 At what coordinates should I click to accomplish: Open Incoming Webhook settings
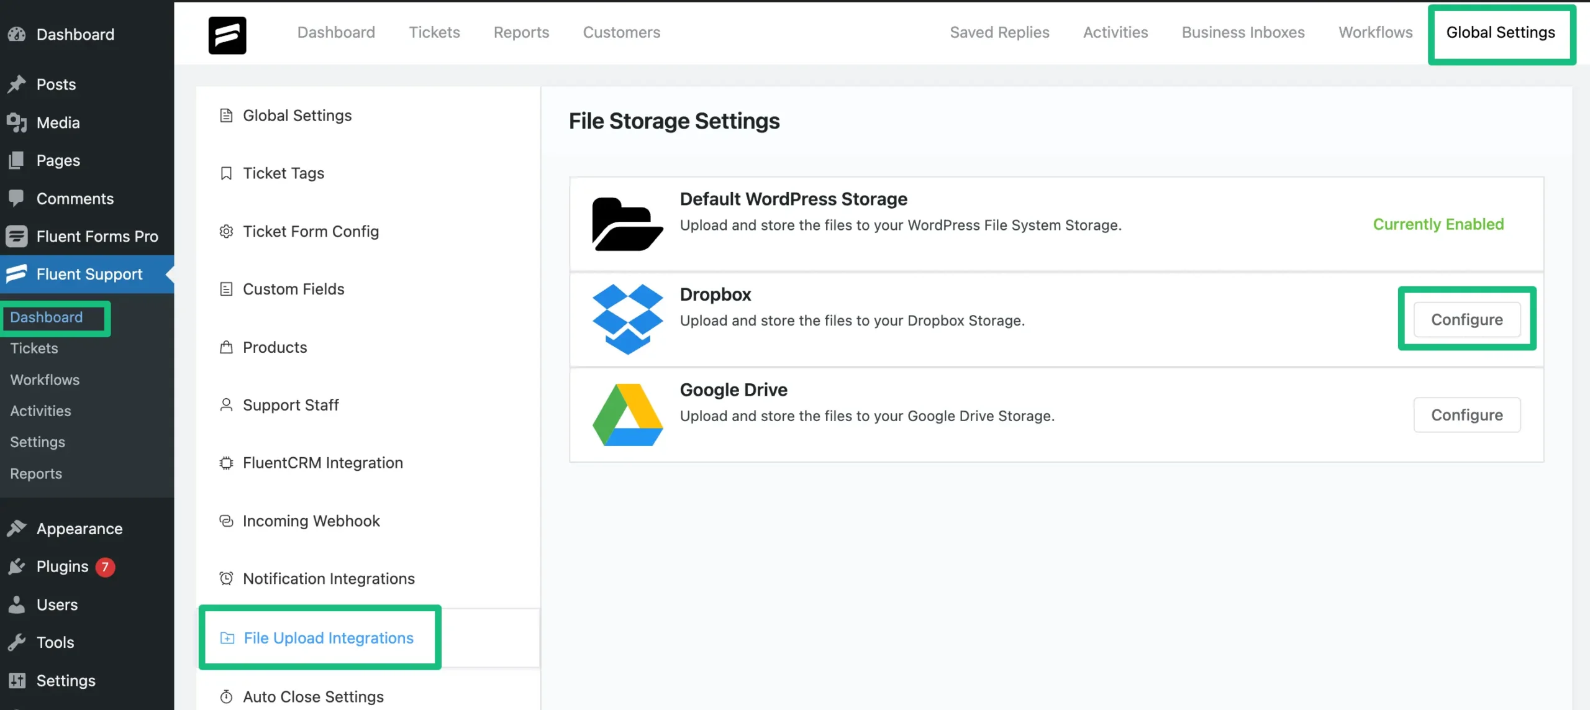[368, 521]
